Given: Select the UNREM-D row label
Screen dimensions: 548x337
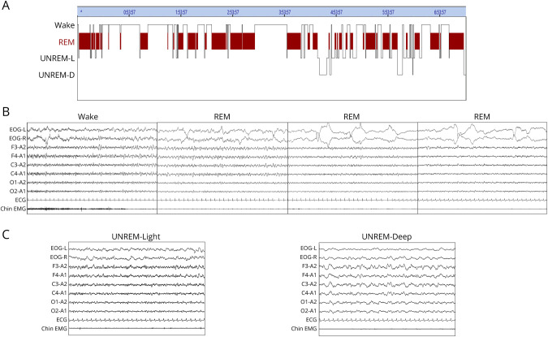Looking at the screenshot, I should coord(58,76).
